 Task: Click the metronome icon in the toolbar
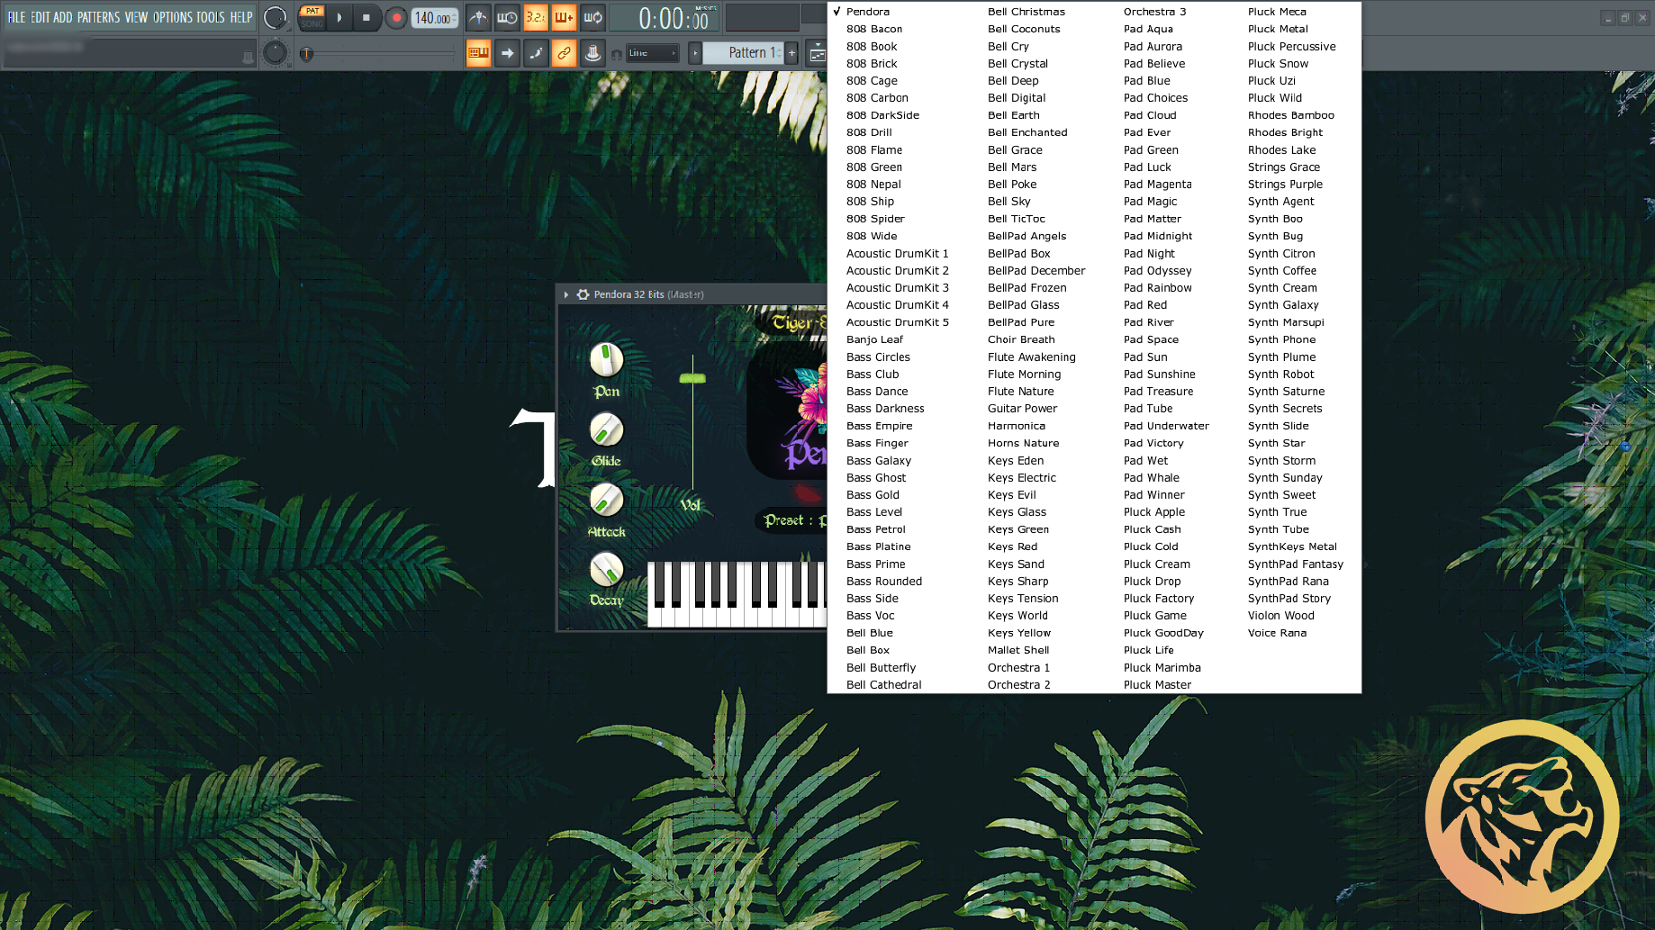coord(478,17)
